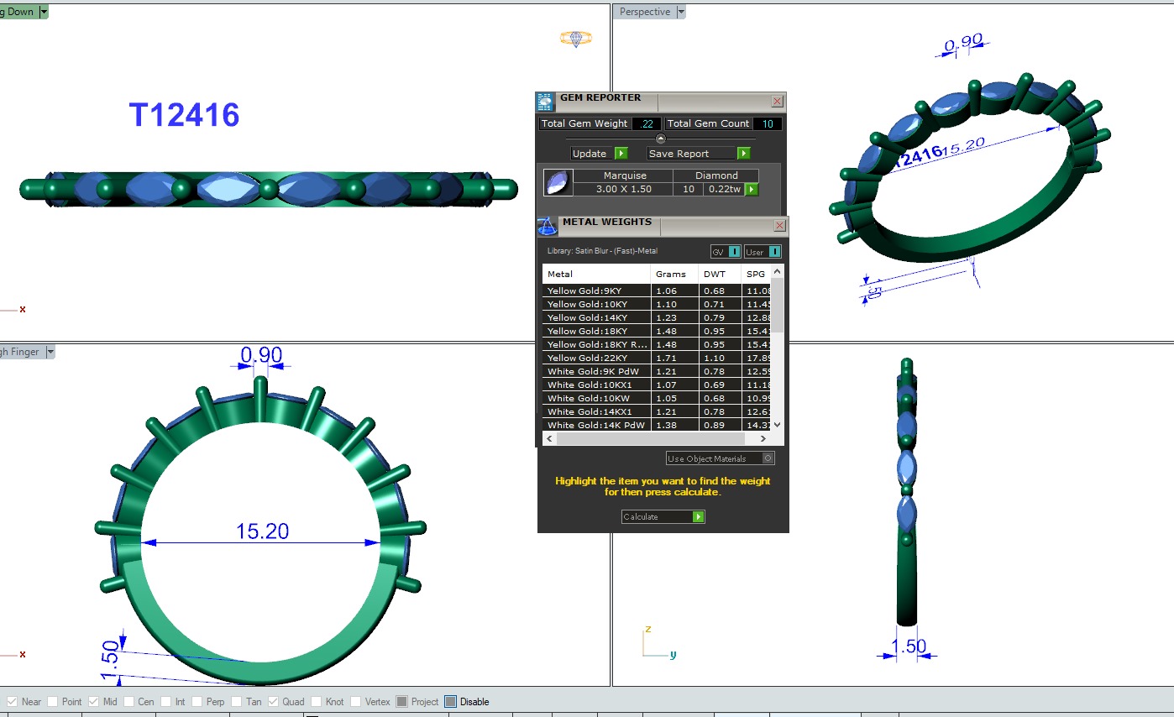Image resolution: width=1174 pixels, height=717 pixels.
Task: Enable the Point osnap checkbox
Action: (x=53, y=702)
